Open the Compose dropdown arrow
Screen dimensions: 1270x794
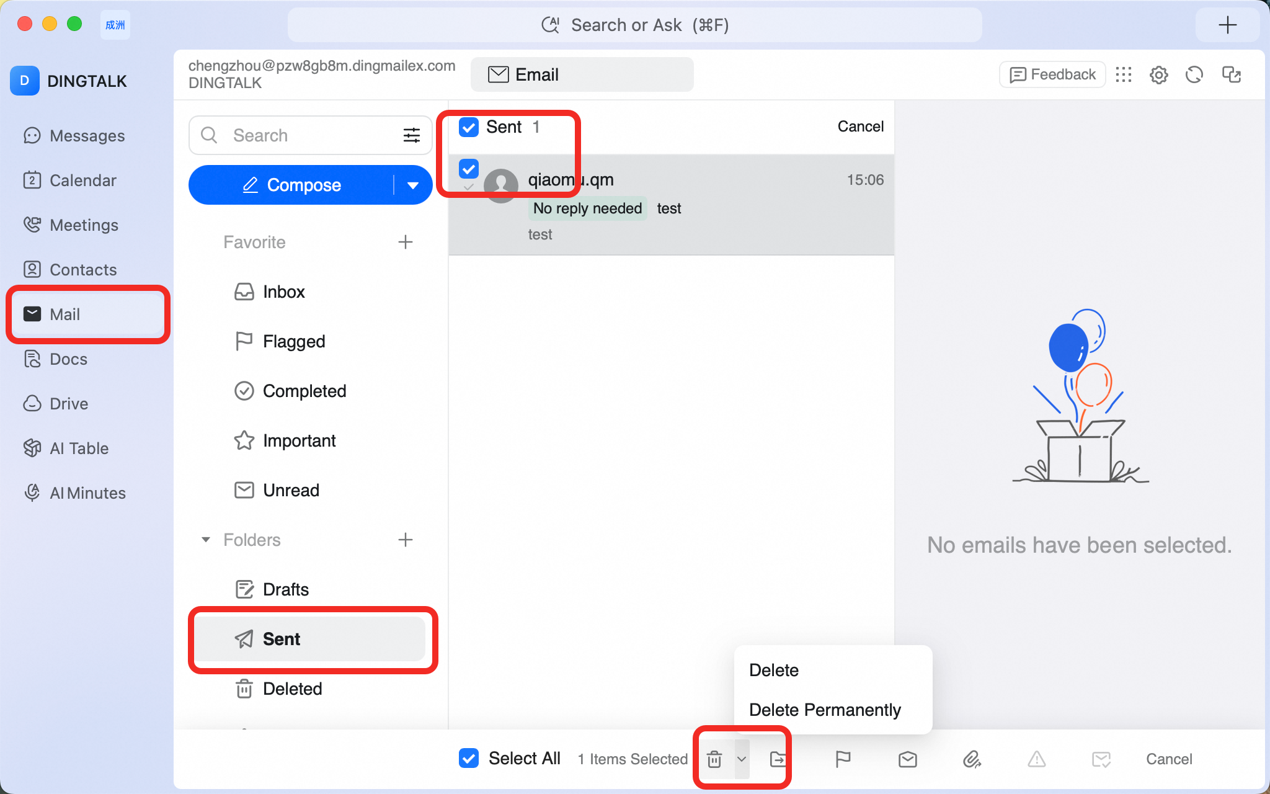(413, 185)
